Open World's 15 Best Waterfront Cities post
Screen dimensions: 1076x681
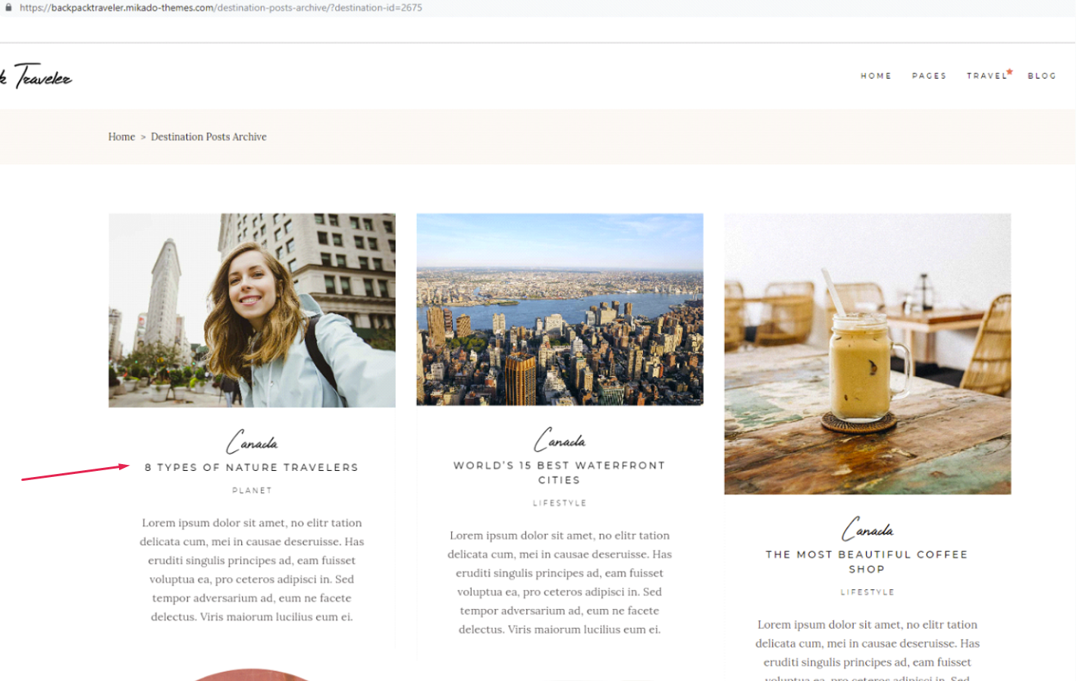(x=560, y=472)
